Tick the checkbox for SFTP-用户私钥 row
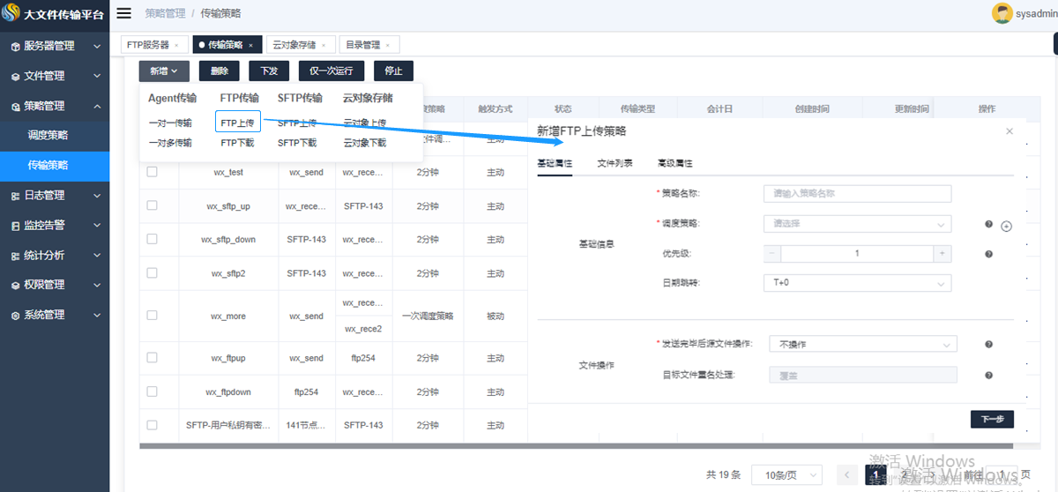Screen dimensions: 1058x492 [x=152, y=424]
